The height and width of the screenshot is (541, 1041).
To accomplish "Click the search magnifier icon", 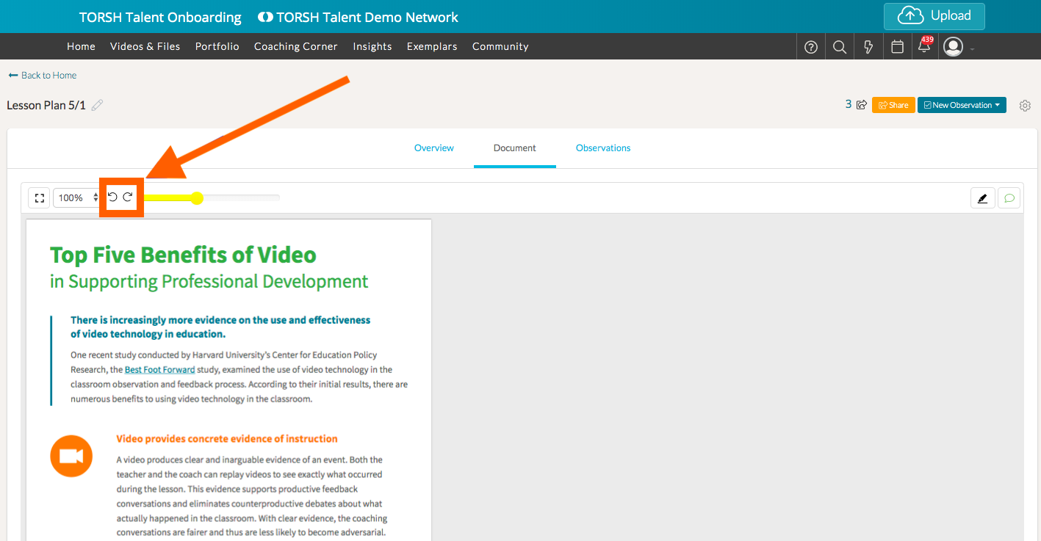I will click(840, 46).
